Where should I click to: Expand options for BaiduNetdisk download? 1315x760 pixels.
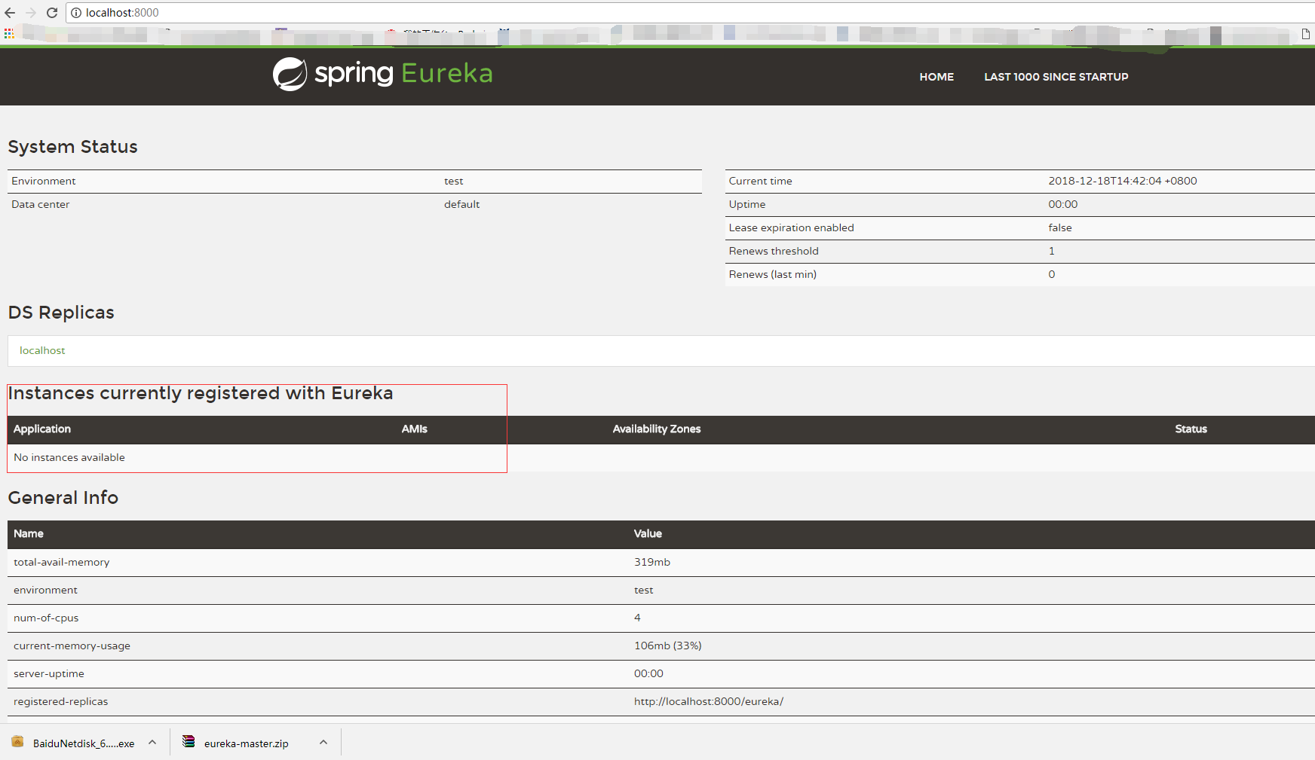[152, 743]
